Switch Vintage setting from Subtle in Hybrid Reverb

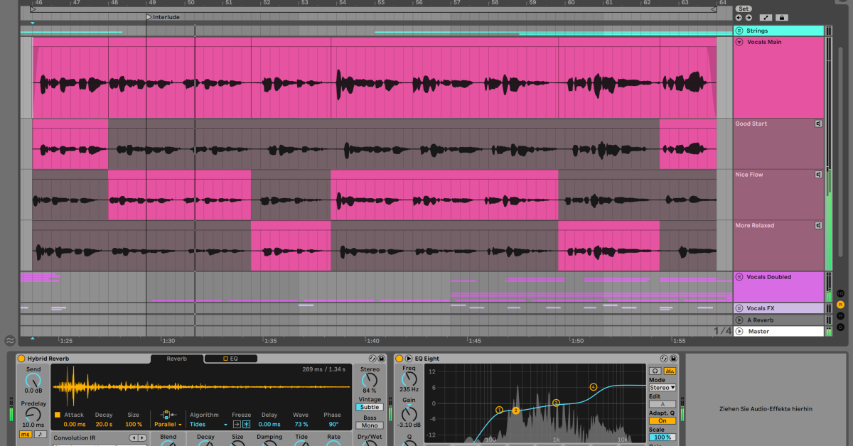[x=369, y=408]
